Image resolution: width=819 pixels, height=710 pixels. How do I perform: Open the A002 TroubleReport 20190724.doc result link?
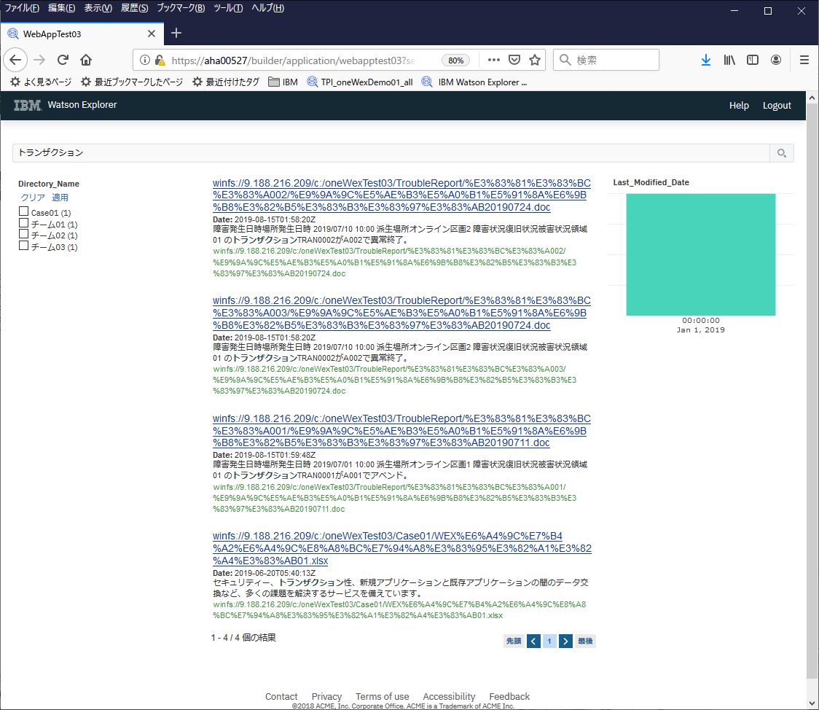401,195
